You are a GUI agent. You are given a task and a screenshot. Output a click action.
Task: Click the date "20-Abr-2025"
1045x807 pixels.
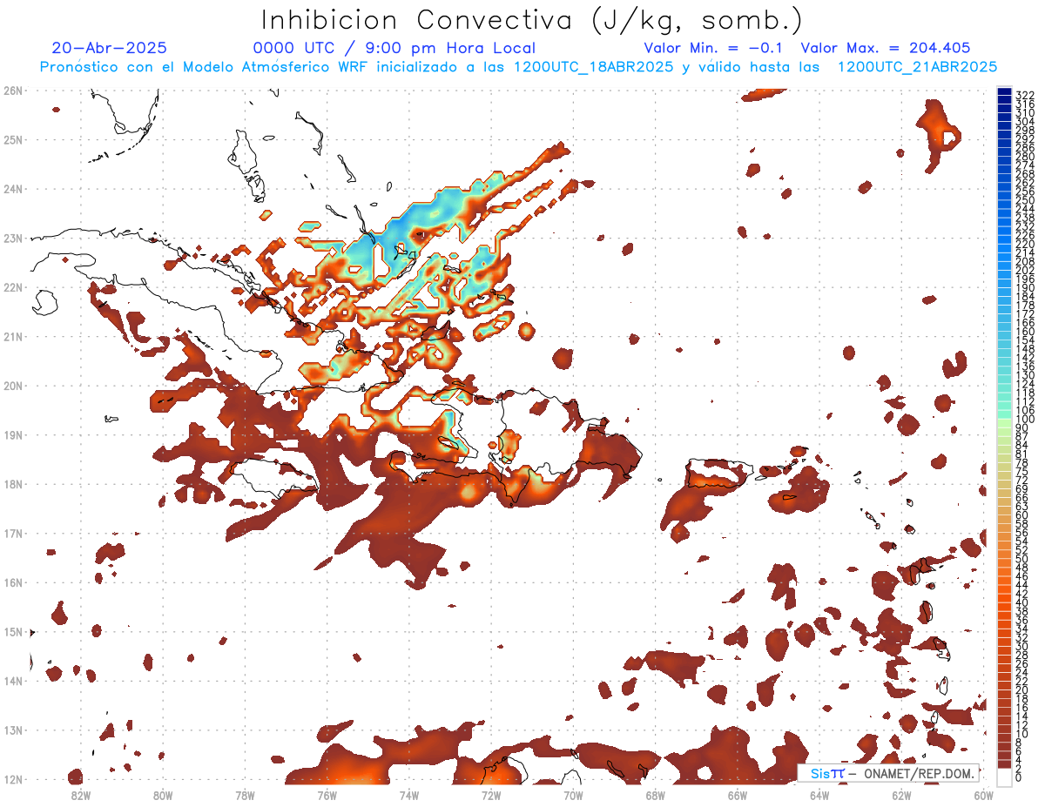coord(109,49)
